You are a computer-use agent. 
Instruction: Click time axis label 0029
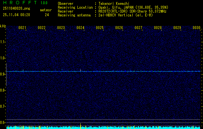(x=177, y=28)
